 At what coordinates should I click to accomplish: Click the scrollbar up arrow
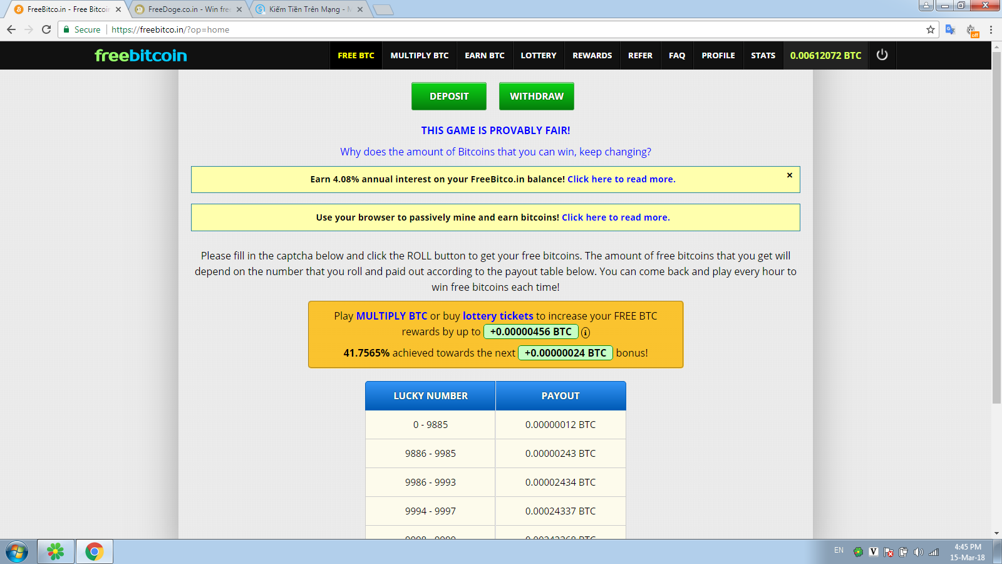[x=996, y=47]
